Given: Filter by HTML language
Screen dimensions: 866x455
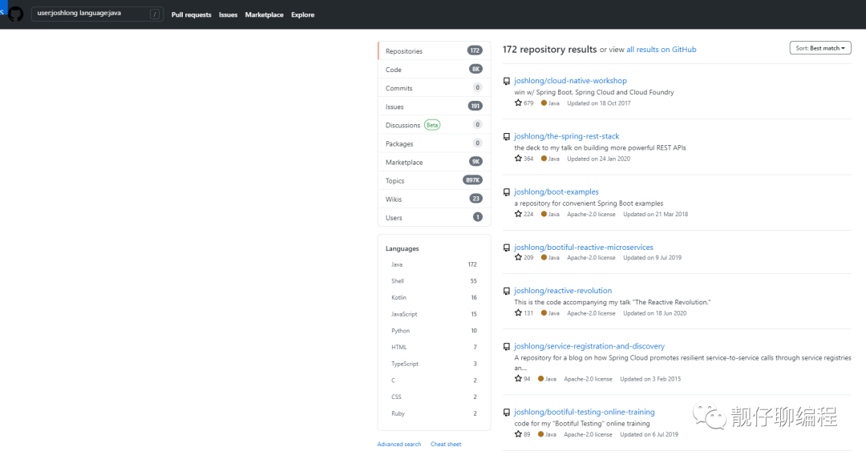Looking at the screenshot, I should [434, 348].
